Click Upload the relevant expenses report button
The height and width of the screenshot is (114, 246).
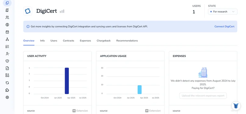click(x=203, y=96)
